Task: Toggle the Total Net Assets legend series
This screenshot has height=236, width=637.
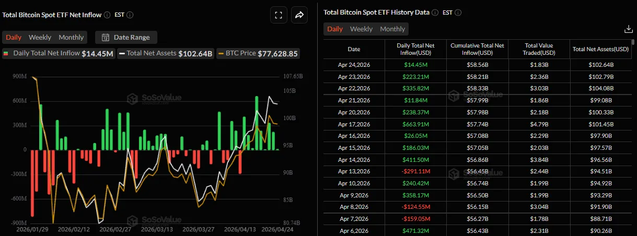Action: click(166, 53)
